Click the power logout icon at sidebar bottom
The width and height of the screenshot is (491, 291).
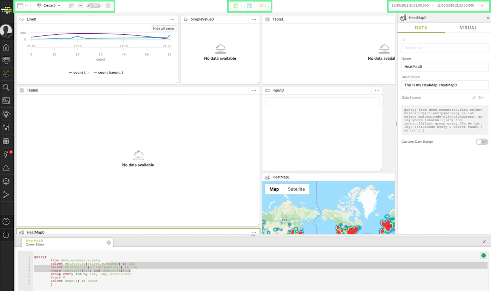[7, 235]
